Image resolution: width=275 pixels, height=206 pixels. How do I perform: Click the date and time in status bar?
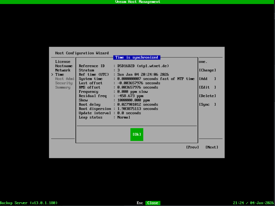pyautogui.click(x=254, y=203)
